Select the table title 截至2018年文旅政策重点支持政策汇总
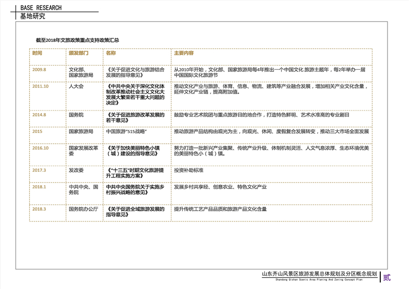Viewport: 409px width, 289px height. tap(78, 40)
